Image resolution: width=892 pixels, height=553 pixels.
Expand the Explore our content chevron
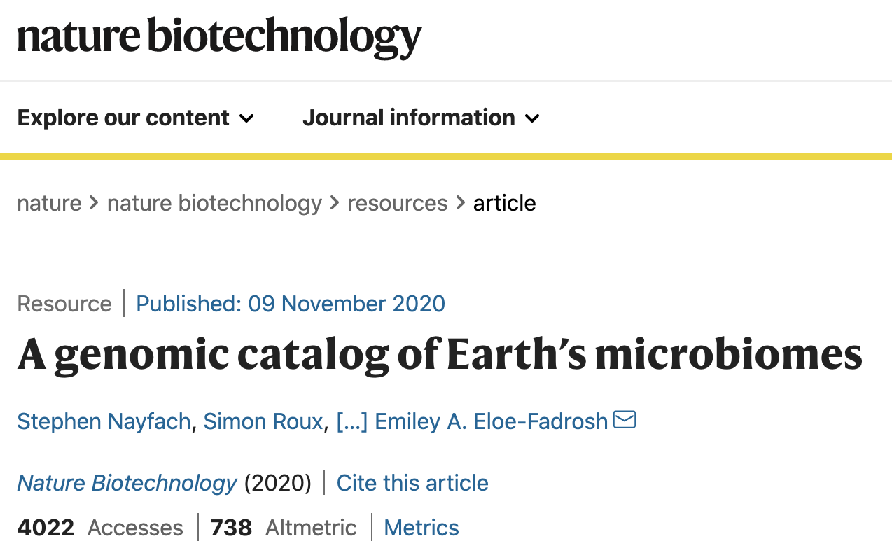click(246, 118)
